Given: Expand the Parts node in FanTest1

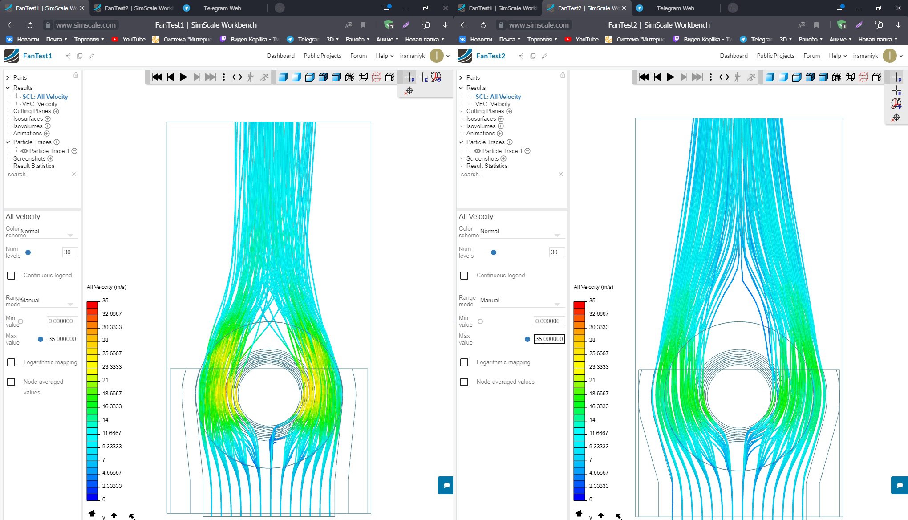Looking at the screenshot, I should point(8,77).
